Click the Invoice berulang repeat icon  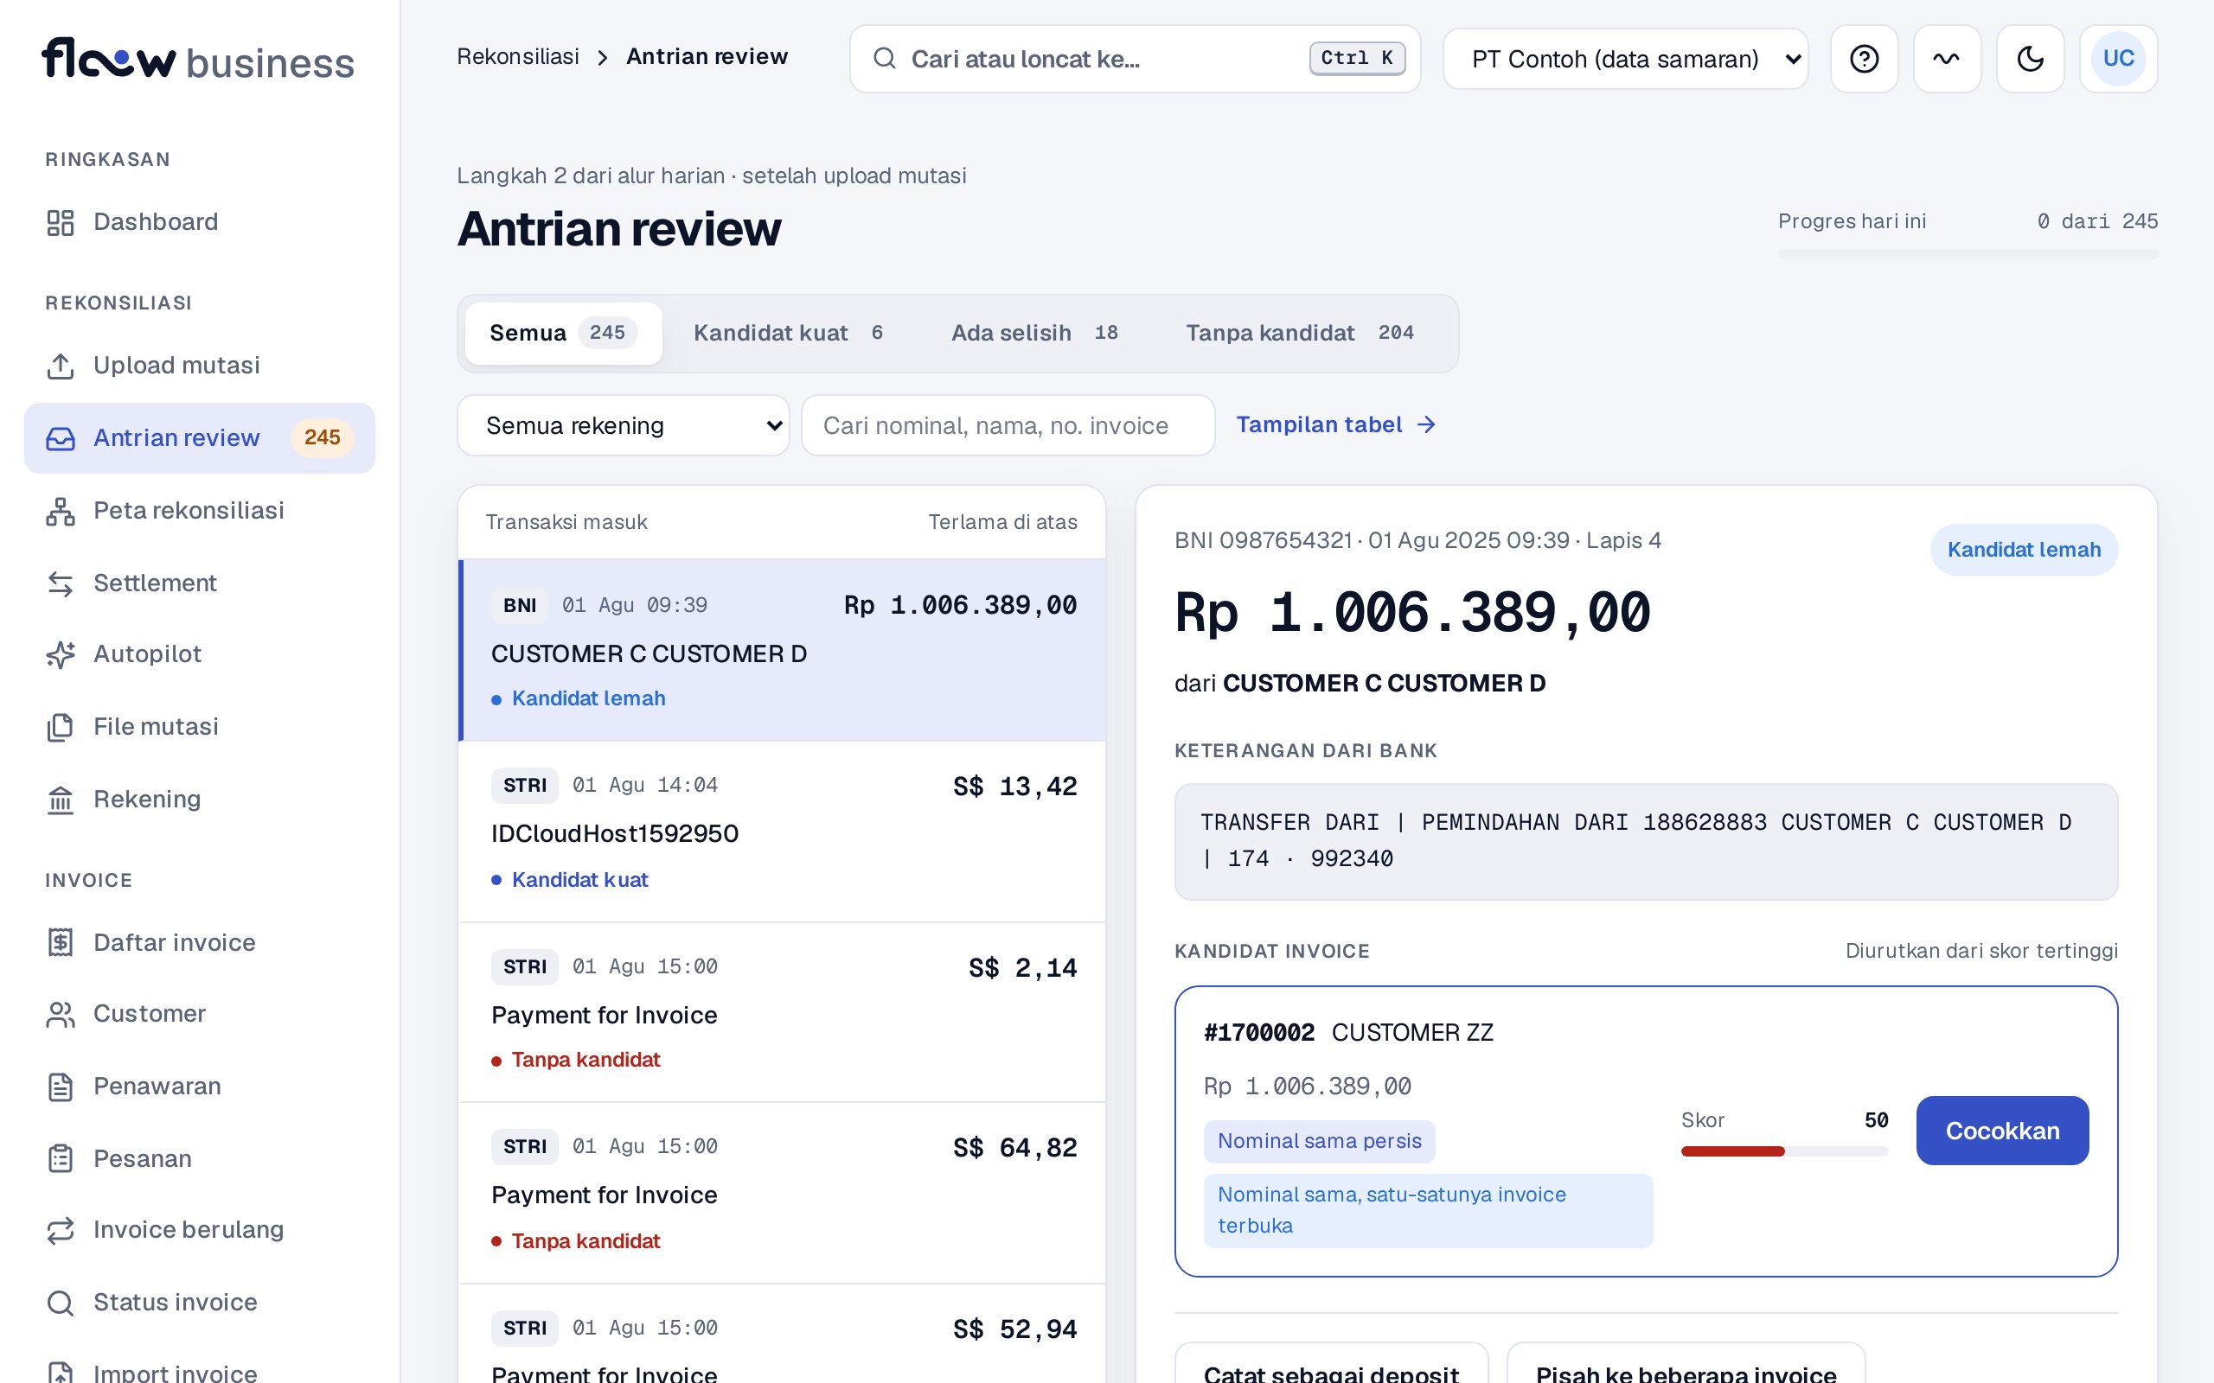(x=61, y=1230)
